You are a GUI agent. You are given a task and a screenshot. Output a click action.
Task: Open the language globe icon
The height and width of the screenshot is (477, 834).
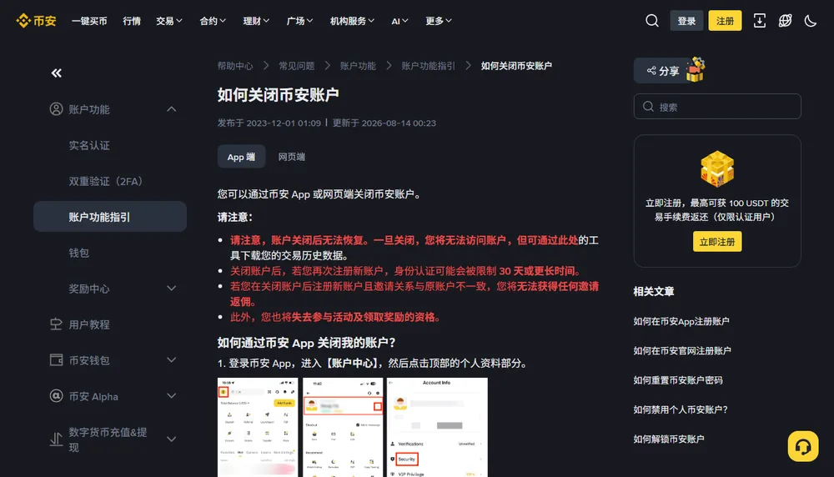click(785, 21)
